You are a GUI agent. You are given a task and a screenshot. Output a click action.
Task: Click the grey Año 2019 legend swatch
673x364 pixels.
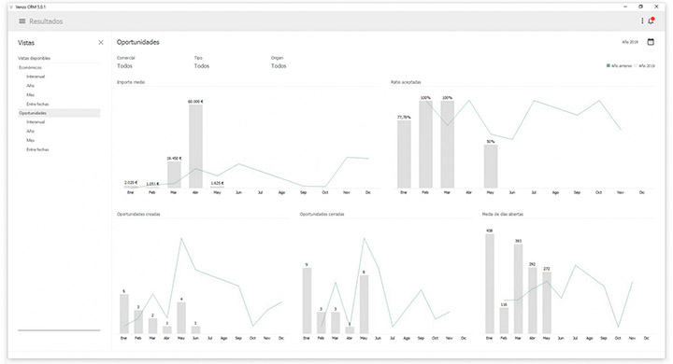637,65
